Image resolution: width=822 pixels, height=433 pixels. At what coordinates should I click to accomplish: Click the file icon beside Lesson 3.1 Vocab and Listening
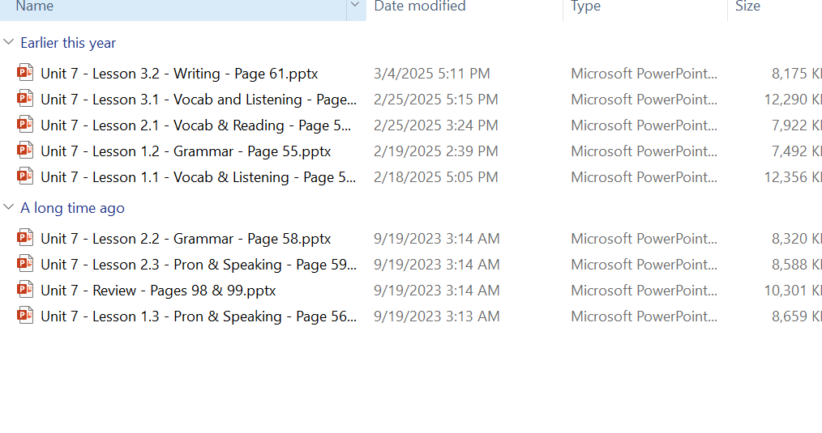[x=25, y=99]
